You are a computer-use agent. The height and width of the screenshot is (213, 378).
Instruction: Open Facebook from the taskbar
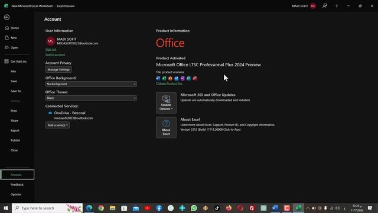159,208
